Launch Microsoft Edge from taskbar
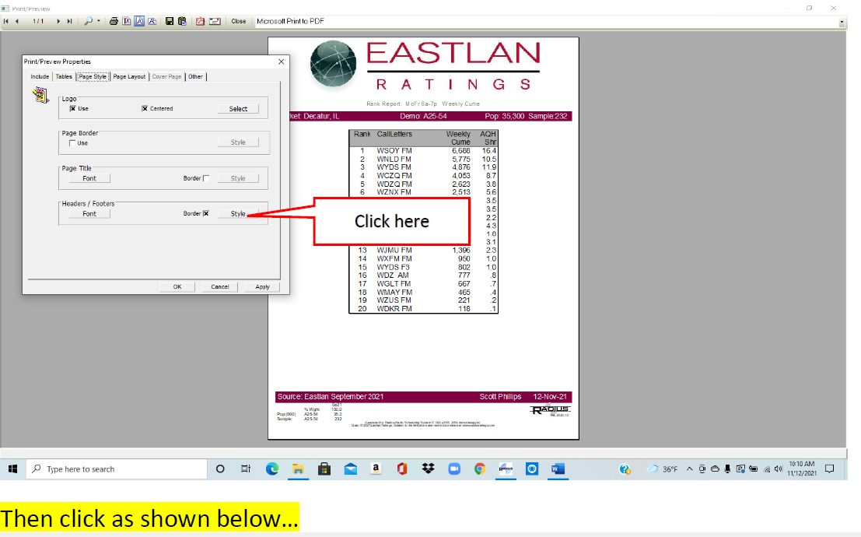Image resolution: width=861 pixels, height=537 pixels. click(x=271, y=469)
